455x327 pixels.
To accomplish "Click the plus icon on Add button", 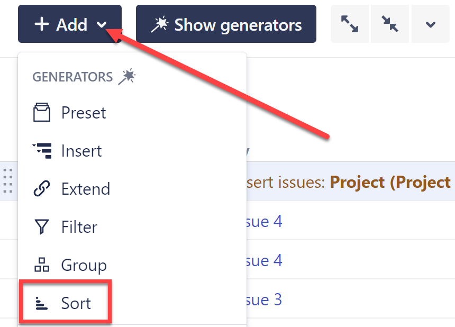I will click(41, 24).
